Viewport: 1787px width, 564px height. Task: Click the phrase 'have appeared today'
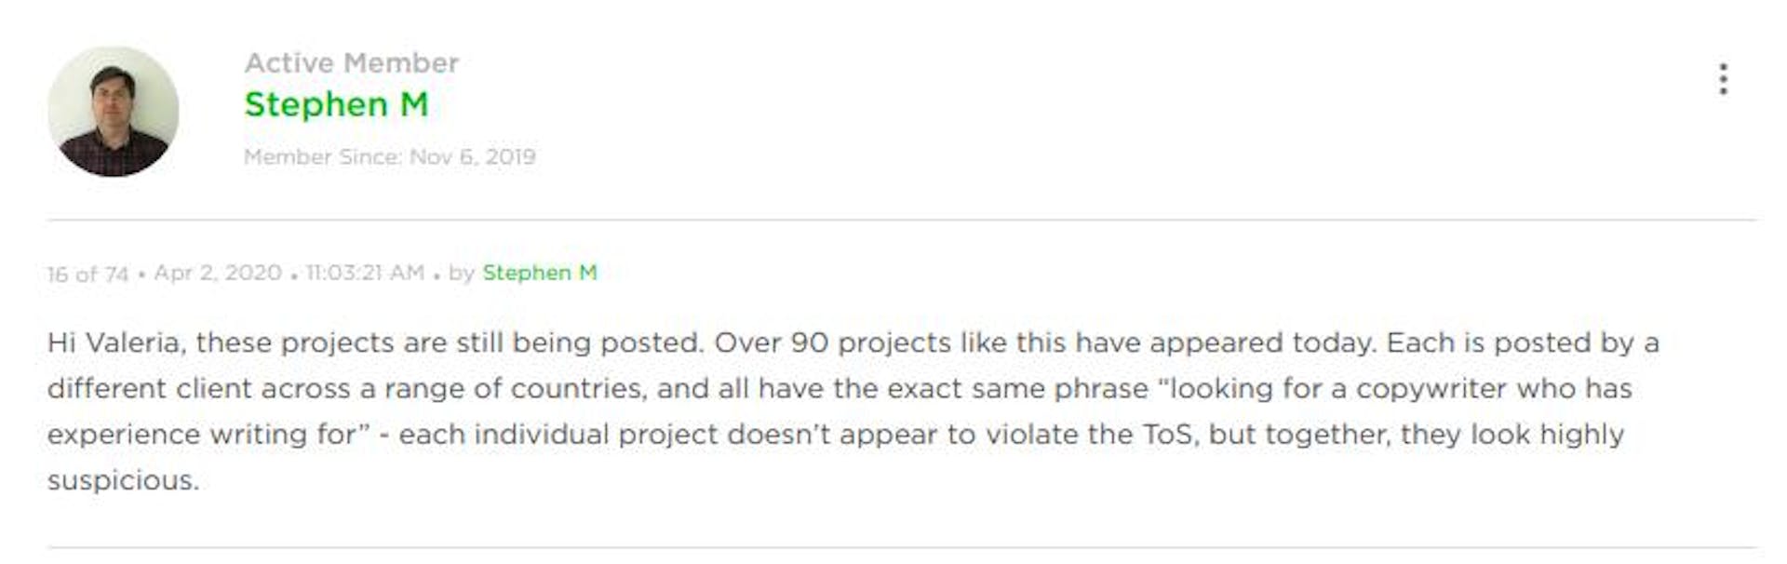(1226, 342)
